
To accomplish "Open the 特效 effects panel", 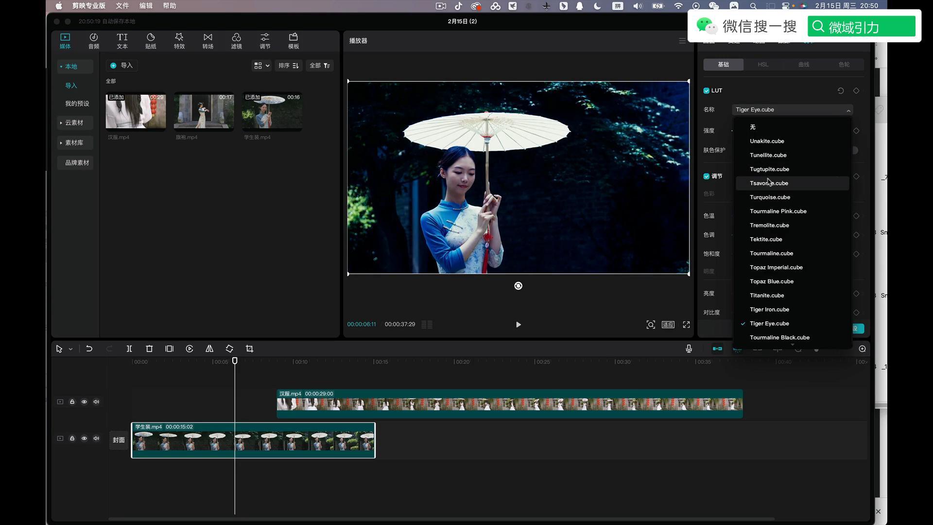I will 179,41.
